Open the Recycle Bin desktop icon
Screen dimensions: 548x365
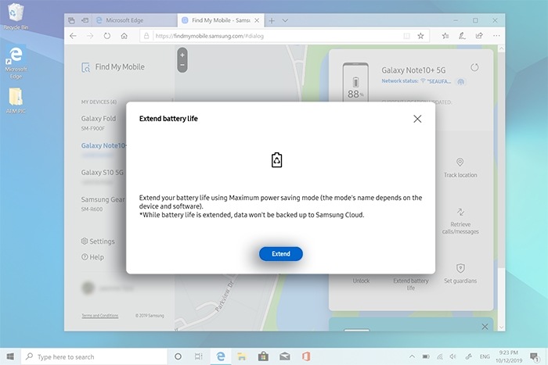pos(16,16)
